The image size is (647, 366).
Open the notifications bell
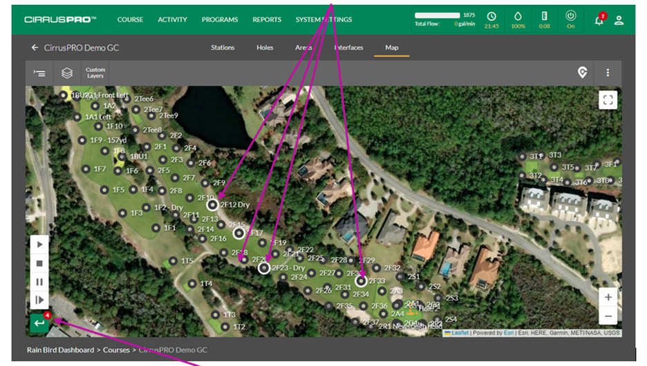[x=599, y=21]
